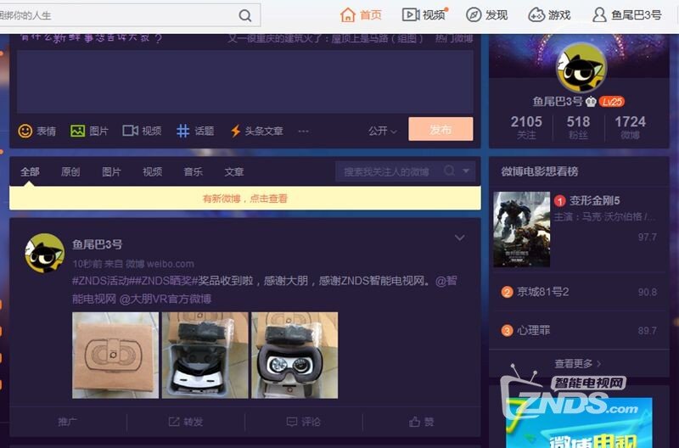This screenshot has height=448, width=679.
Task: Switch to the 图片 feed tab
Action: pyautogui.click(x=111, y=172)
